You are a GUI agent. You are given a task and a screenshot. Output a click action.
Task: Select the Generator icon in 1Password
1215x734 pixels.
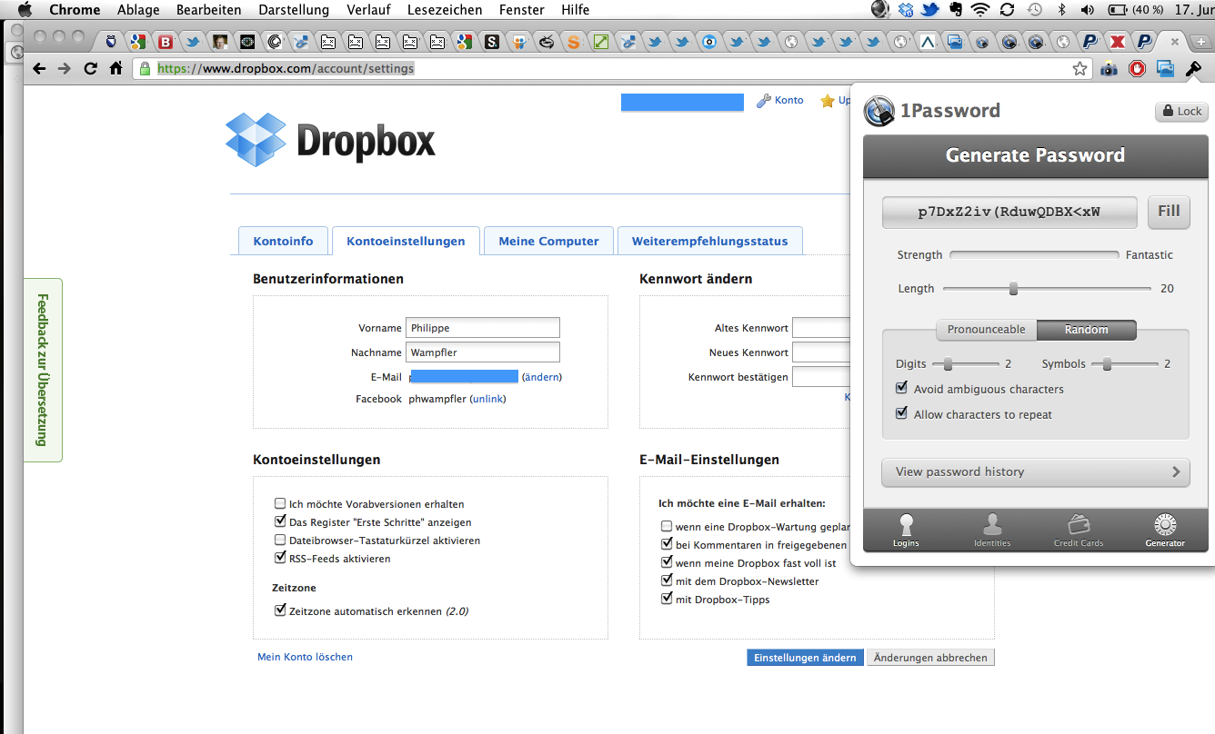(x=1165, y=531)
